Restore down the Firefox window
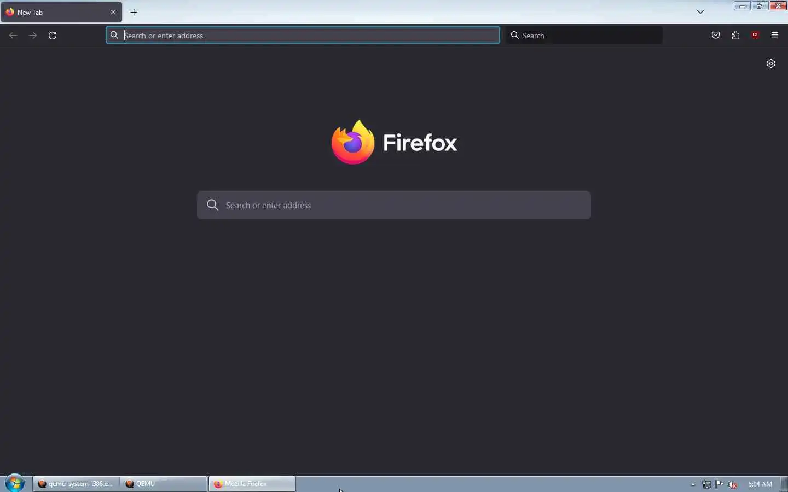788x492 pixels. click(760, 6)
